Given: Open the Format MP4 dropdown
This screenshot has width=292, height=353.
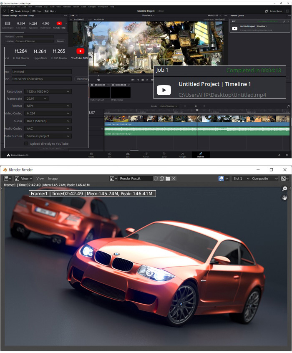Looking at the screenshot, I should click(x=48, y=106).
